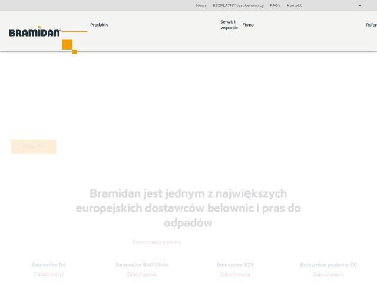This screenshot has height=283, width=377.
Task: Open the Kontakt link
Action: coord(295,5)
